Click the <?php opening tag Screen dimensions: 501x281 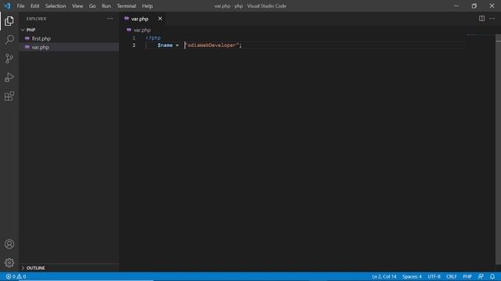pyautogui.click(x=153, y=38)
